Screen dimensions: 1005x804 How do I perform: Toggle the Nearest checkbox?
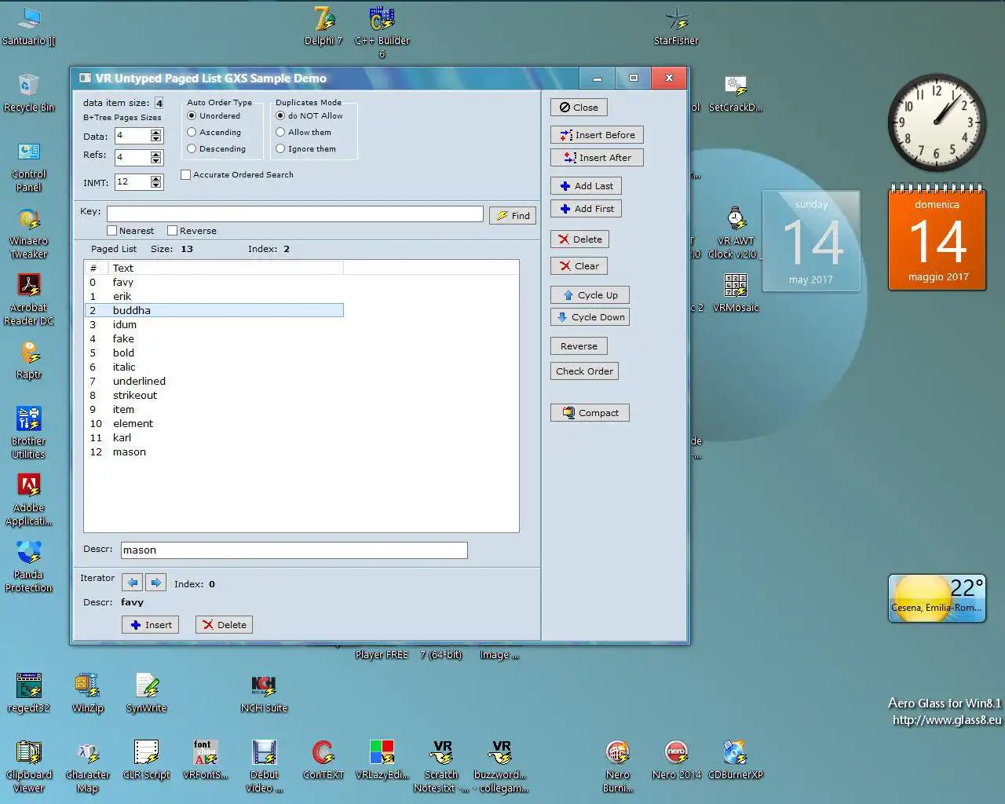[112, 231]
